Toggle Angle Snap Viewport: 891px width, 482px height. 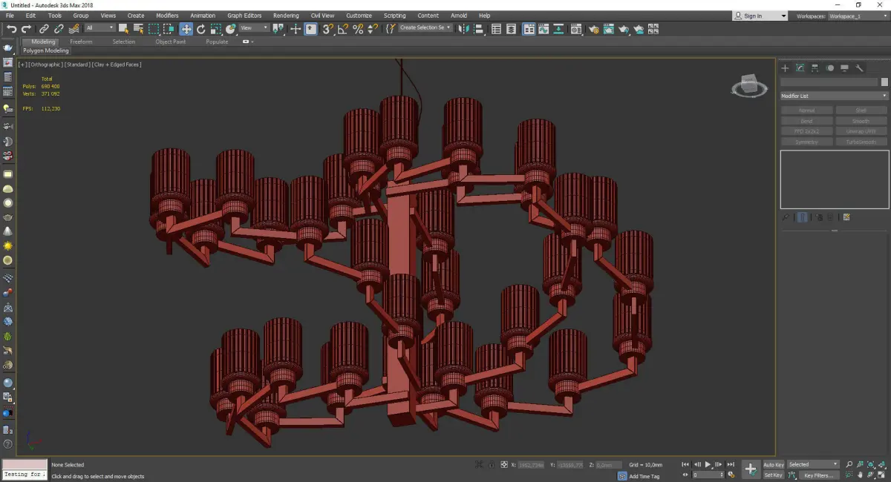342,29
